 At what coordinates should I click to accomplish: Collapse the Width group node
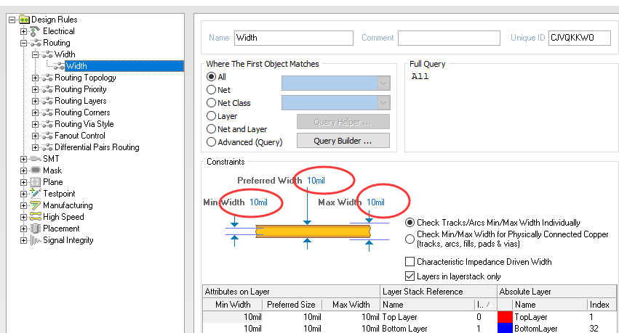pyautogui.click(x=36, y=54)
